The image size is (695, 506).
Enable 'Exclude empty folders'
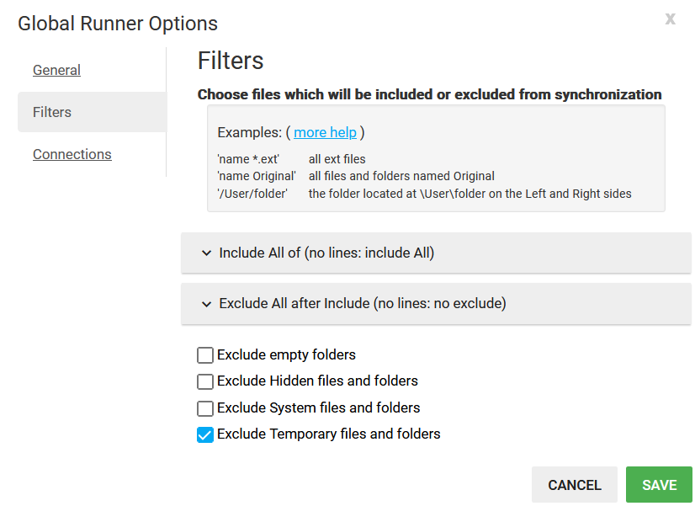point(204,355)
